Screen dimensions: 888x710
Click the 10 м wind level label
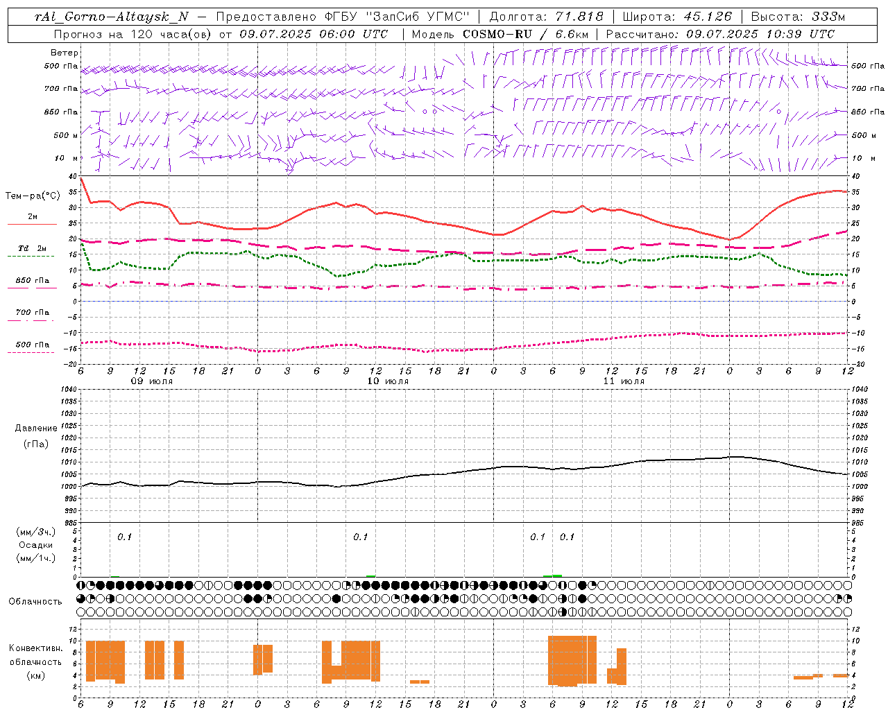pos(66,158)
